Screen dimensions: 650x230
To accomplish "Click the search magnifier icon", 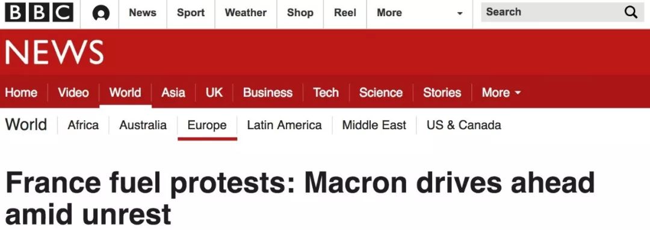I will pos(631,13).
